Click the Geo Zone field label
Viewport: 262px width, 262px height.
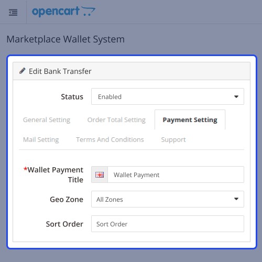[x=67, y=199]
